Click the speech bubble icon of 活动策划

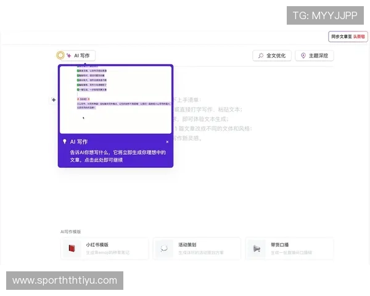(x=164, y=249)
